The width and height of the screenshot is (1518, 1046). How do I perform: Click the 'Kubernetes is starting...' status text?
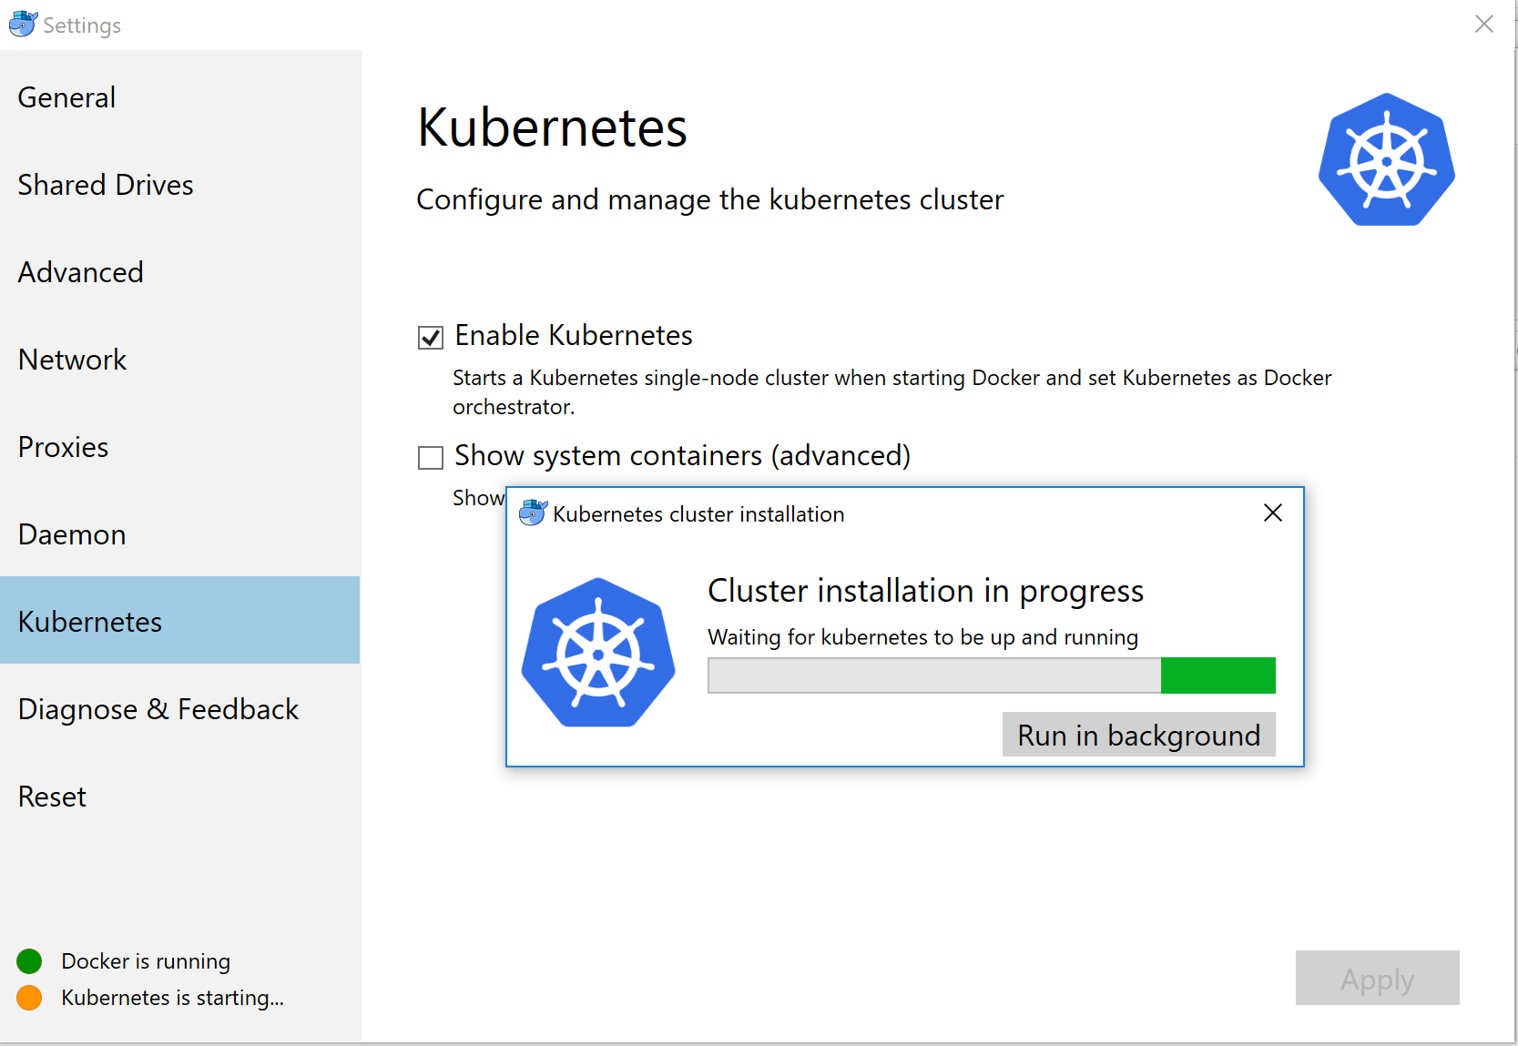172,998
